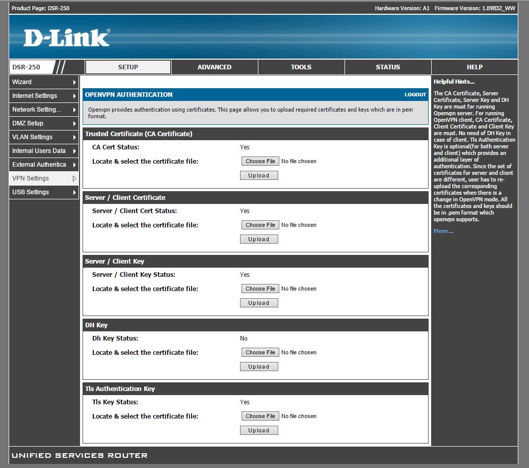Select VPN Settings menu item
Image resolution: width=529 pixels, height=468 pixels.
(44, 178)
